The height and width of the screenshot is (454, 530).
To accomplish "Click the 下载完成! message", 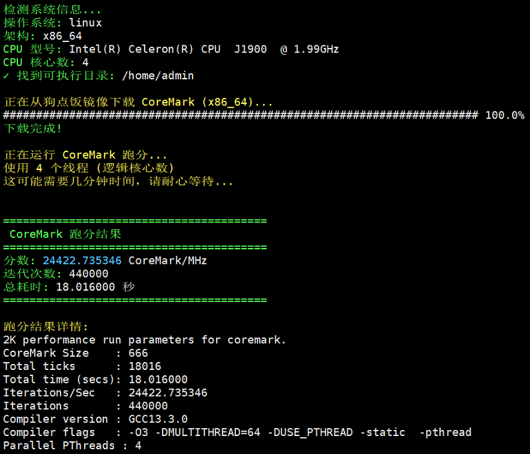I will [x=33, y=128].
